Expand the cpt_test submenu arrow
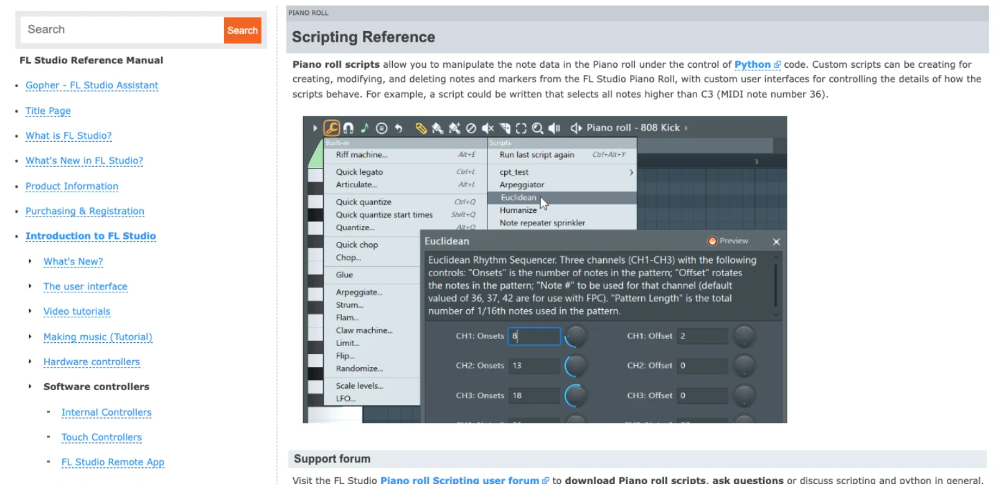The height and width of the screenshot is (484, 996). (x=631, y=172)
